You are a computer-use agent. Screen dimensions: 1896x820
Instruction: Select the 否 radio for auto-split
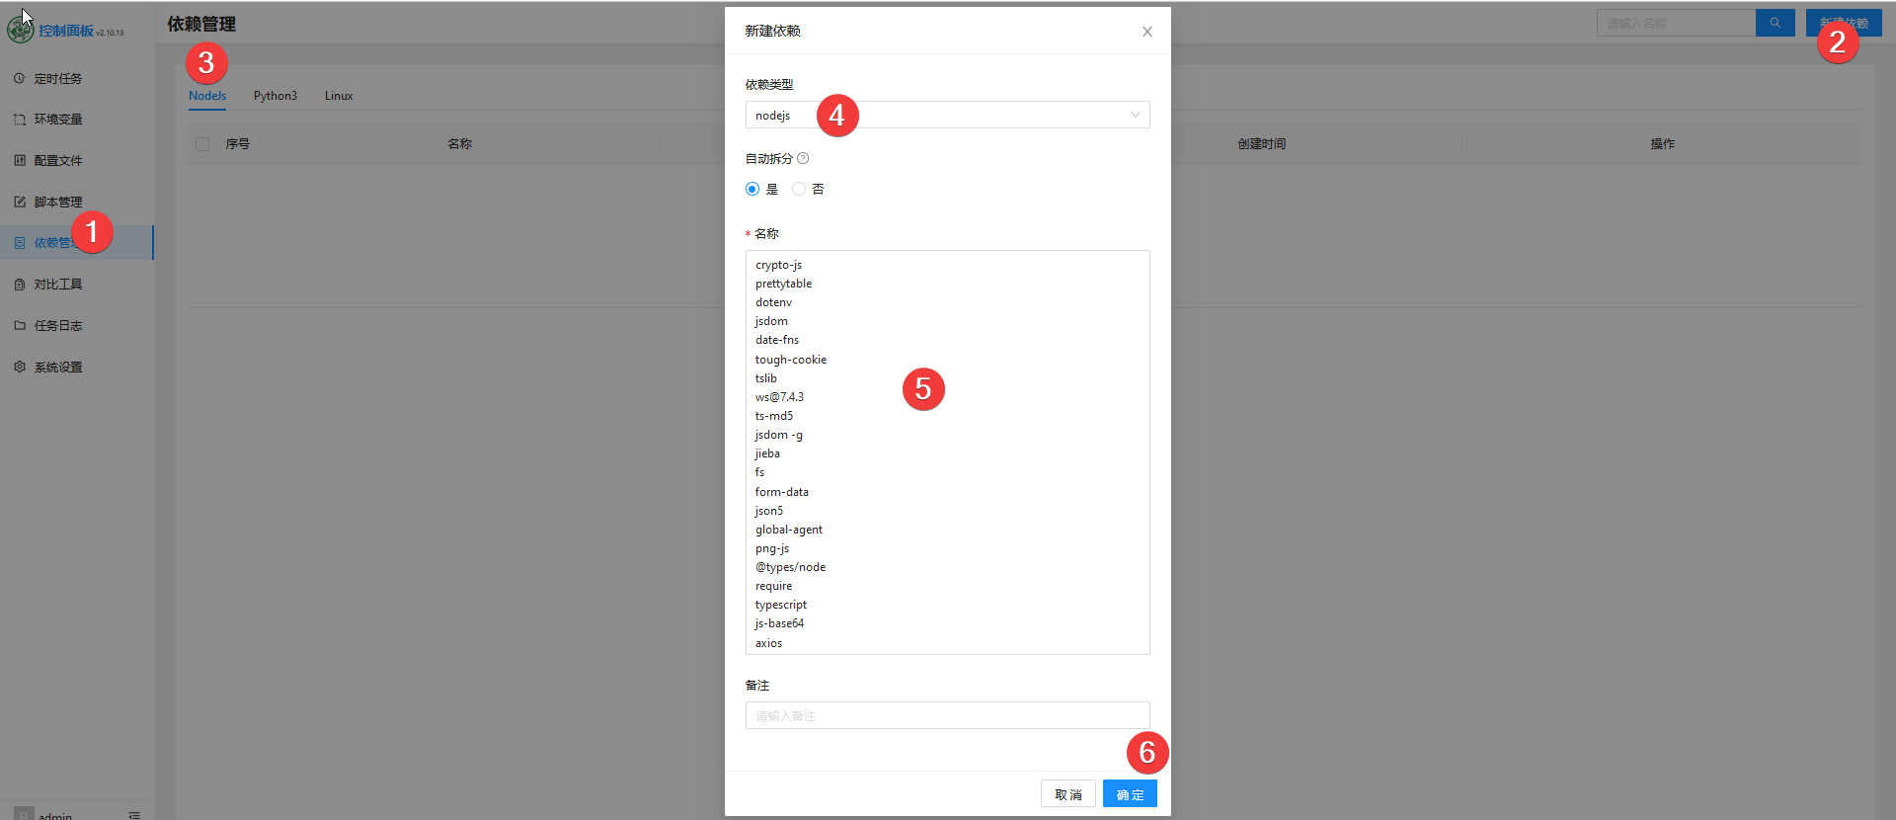pyautogui.click(x=799, y=189)
